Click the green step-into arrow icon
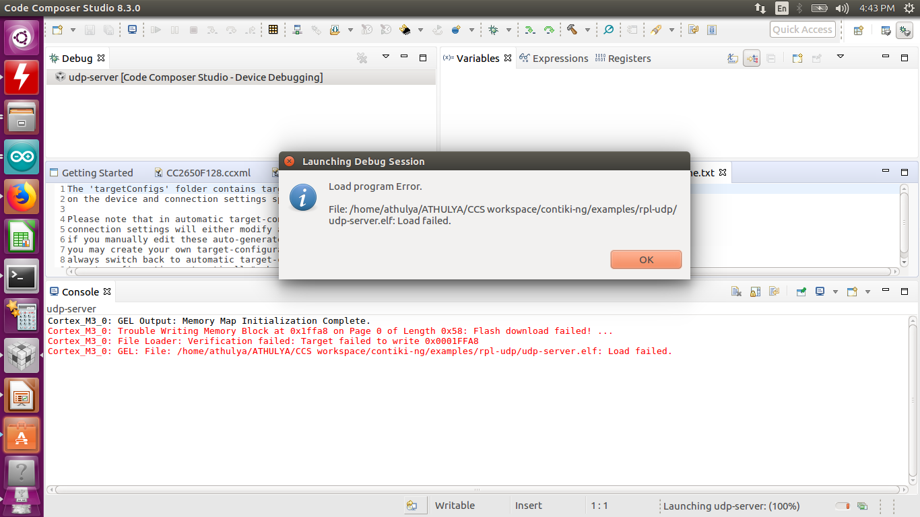Screen dimensions: 920x517 pos(530,30)
